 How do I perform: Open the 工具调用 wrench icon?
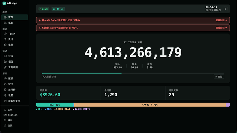point(5,67)
